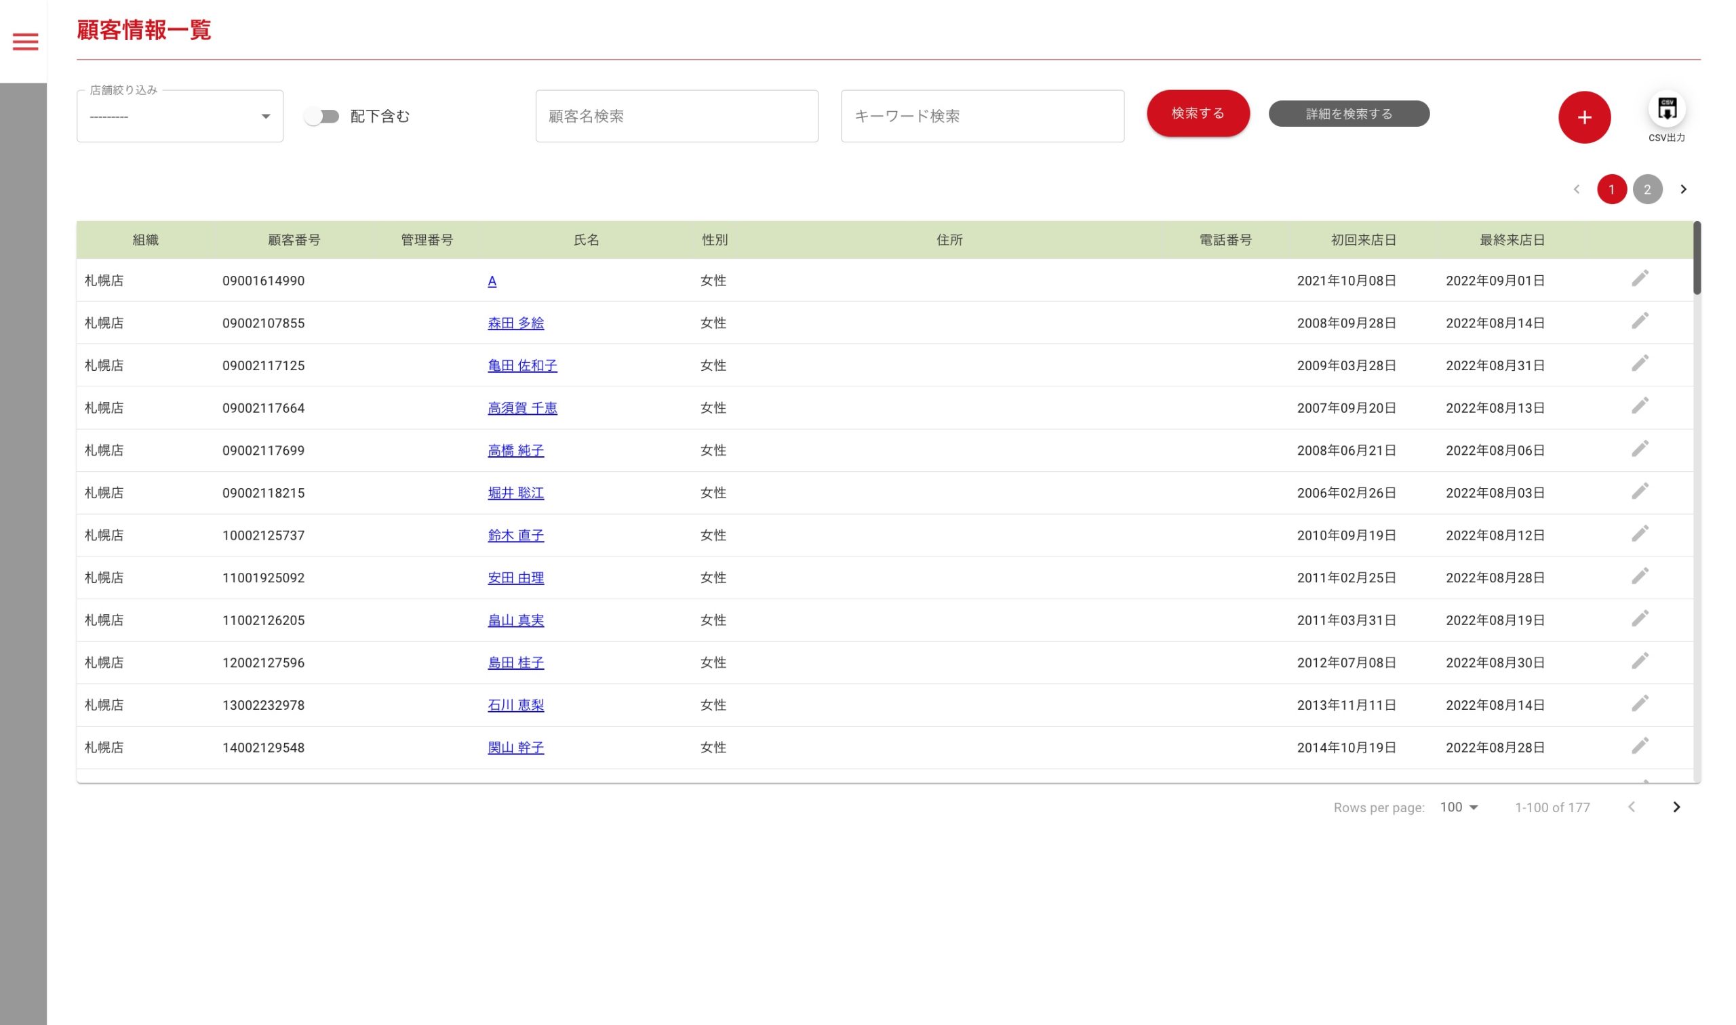Edit the 鈴木 直子 row pencil icon
This screenshot has height=1025, width=1736.
tap(1639, 534)
